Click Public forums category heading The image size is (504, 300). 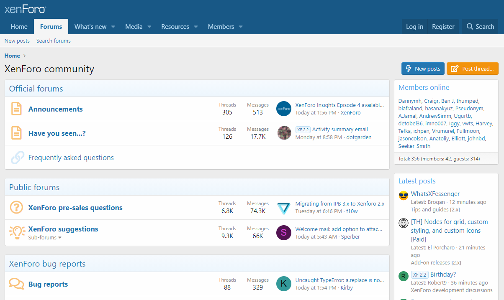[x=34, y=187]
